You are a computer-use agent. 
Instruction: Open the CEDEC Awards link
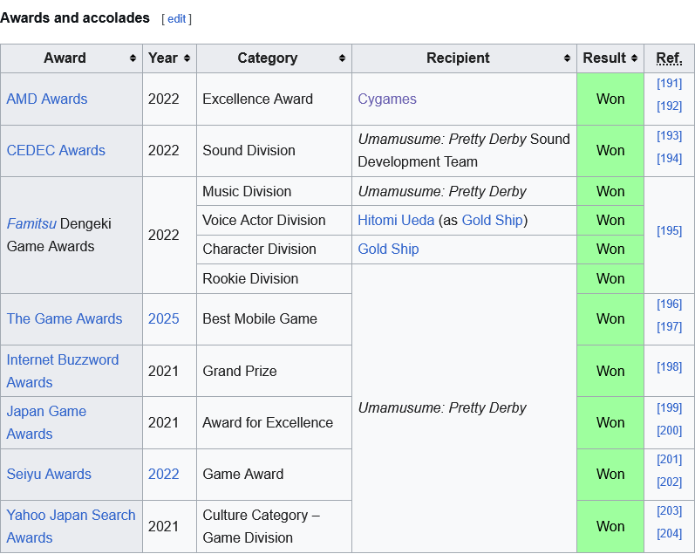click(x=56, y=150)
